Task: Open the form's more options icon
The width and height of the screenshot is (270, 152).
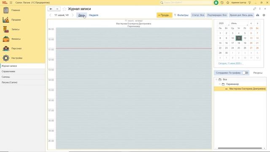Action: [260, 9]
